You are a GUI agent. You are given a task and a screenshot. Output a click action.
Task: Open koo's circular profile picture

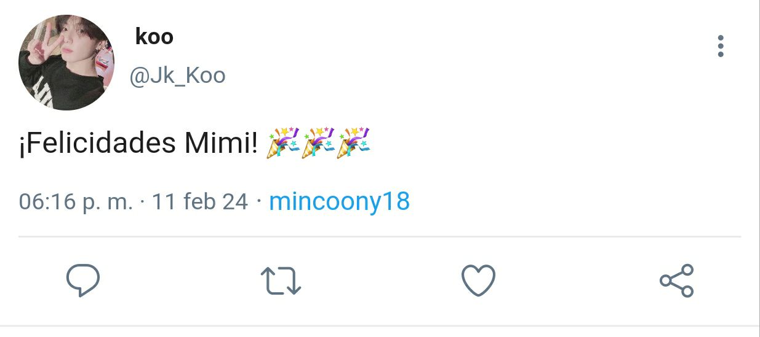point(66,63)
